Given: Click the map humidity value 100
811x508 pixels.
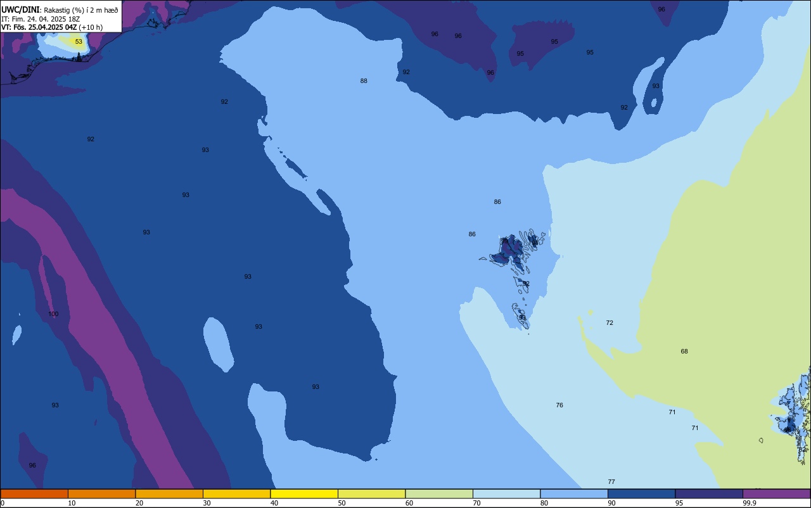Looking at the screenshot, I should click(x=53, y=314).
